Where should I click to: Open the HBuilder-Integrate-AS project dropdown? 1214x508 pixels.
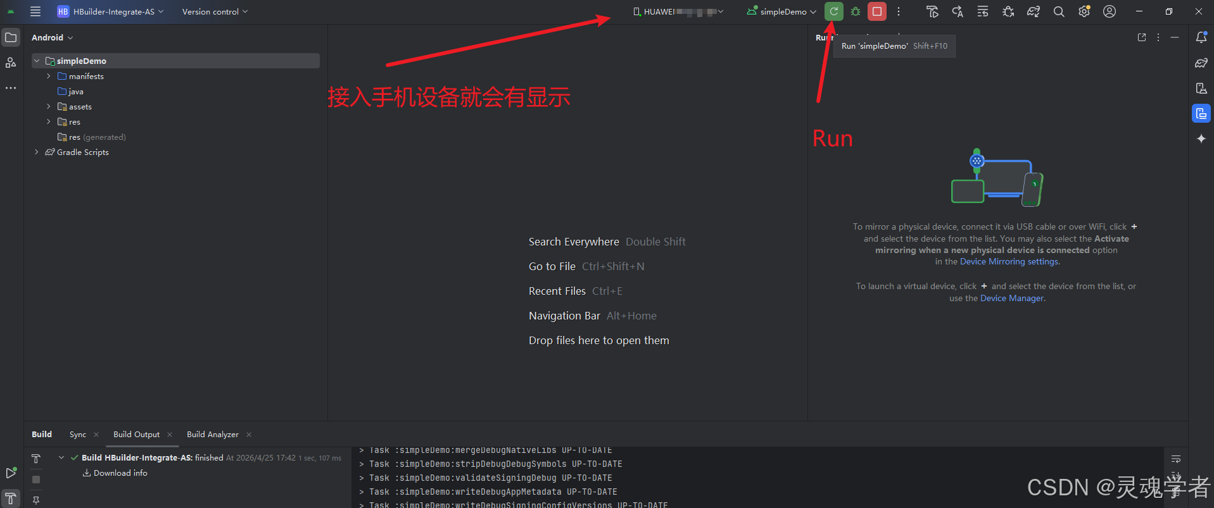coord(111,11)
